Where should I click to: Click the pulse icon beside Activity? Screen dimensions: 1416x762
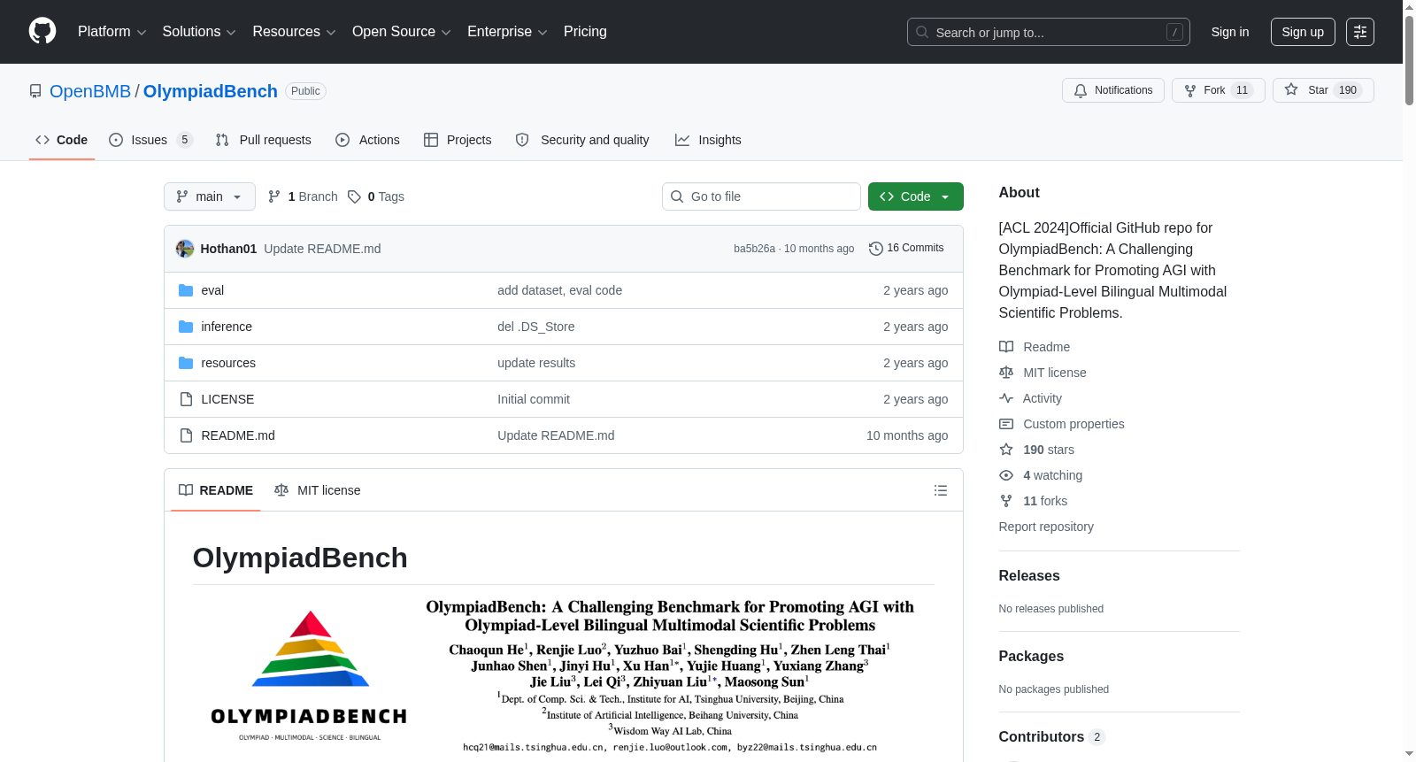[x=1006, y=398]
